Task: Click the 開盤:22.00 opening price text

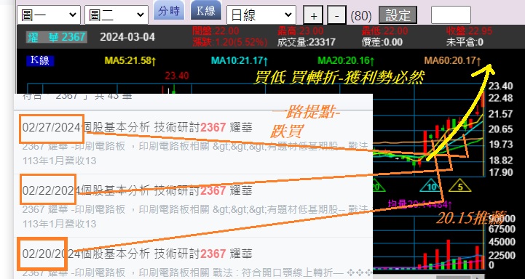Action: (x=216, y=31)
